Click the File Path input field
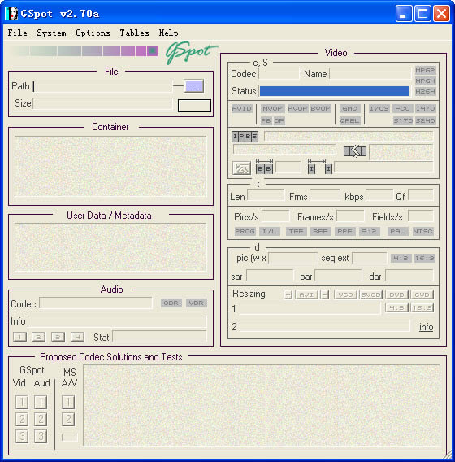The image size is (455, 462). pyautogui.click(x=102, y=86)
